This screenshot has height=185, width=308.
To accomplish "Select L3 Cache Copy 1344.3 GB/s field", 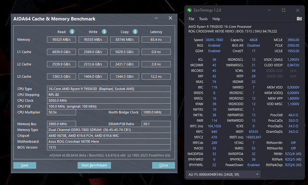I will pyautogui.click(x=125, y=77).
